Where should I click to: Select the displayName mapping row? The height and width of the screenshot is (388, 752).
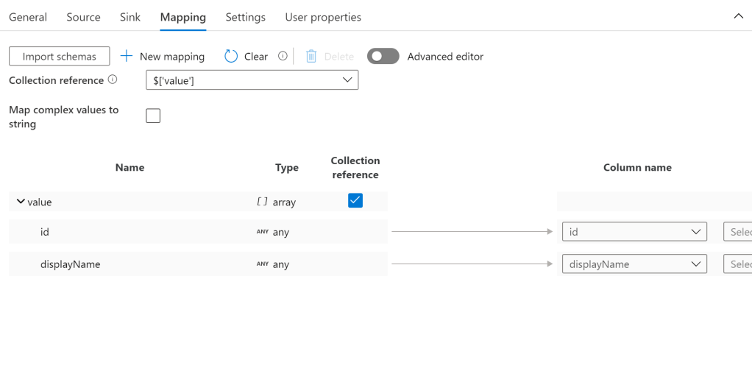[147, 264]
